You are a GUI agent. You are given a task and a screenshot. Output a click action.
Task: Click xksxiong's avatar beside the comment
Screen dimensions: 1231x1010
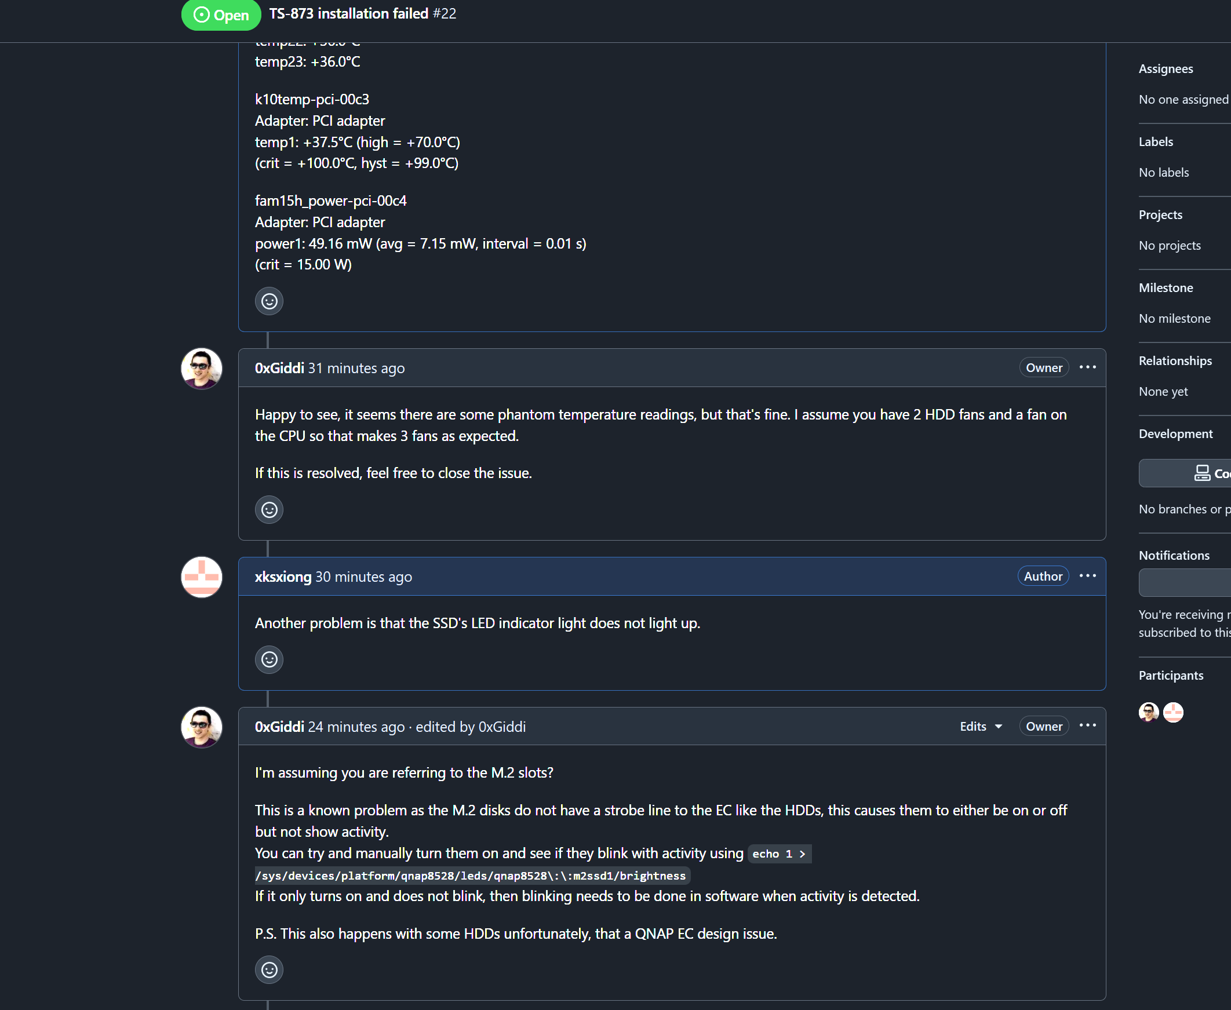pyautogui.click(x=201, y=577)
